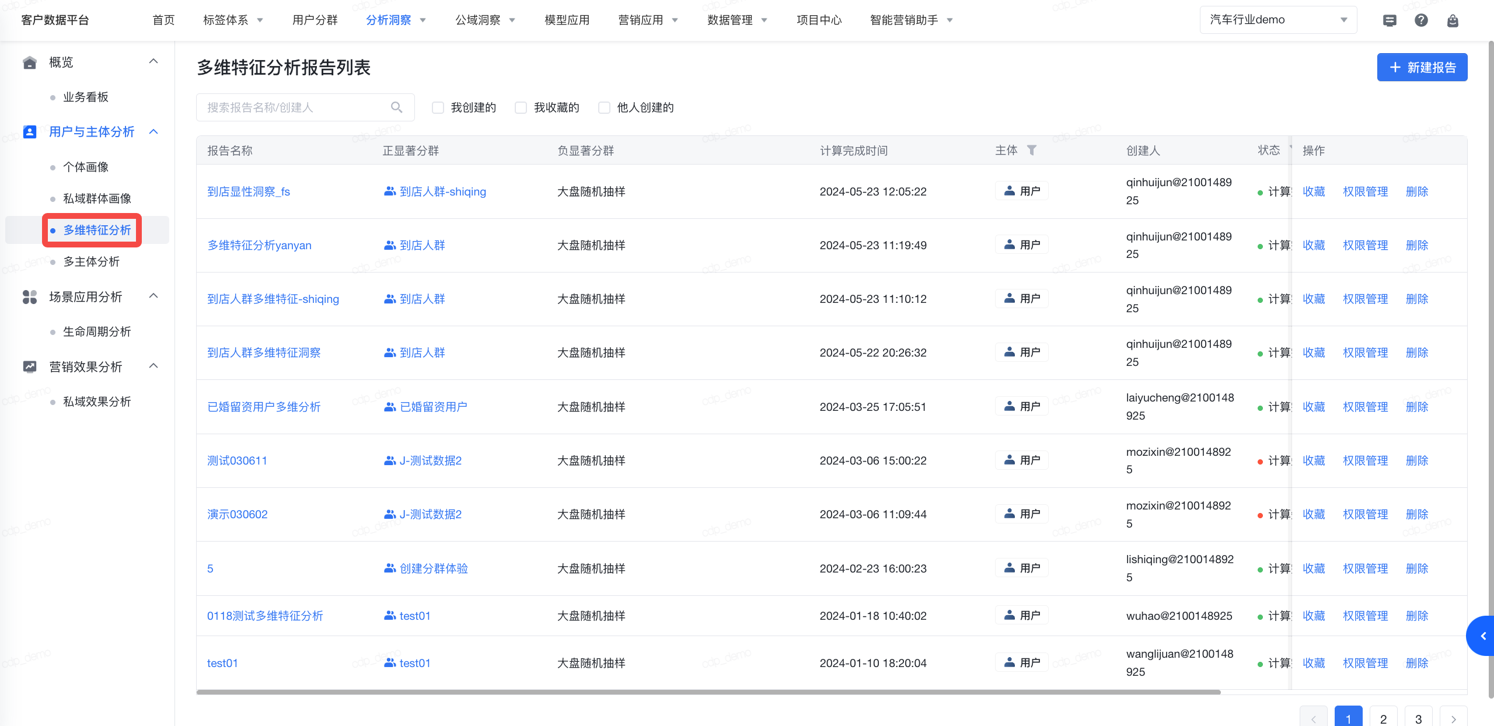Open the 汽车行业demo project selector

point(1278,20)
